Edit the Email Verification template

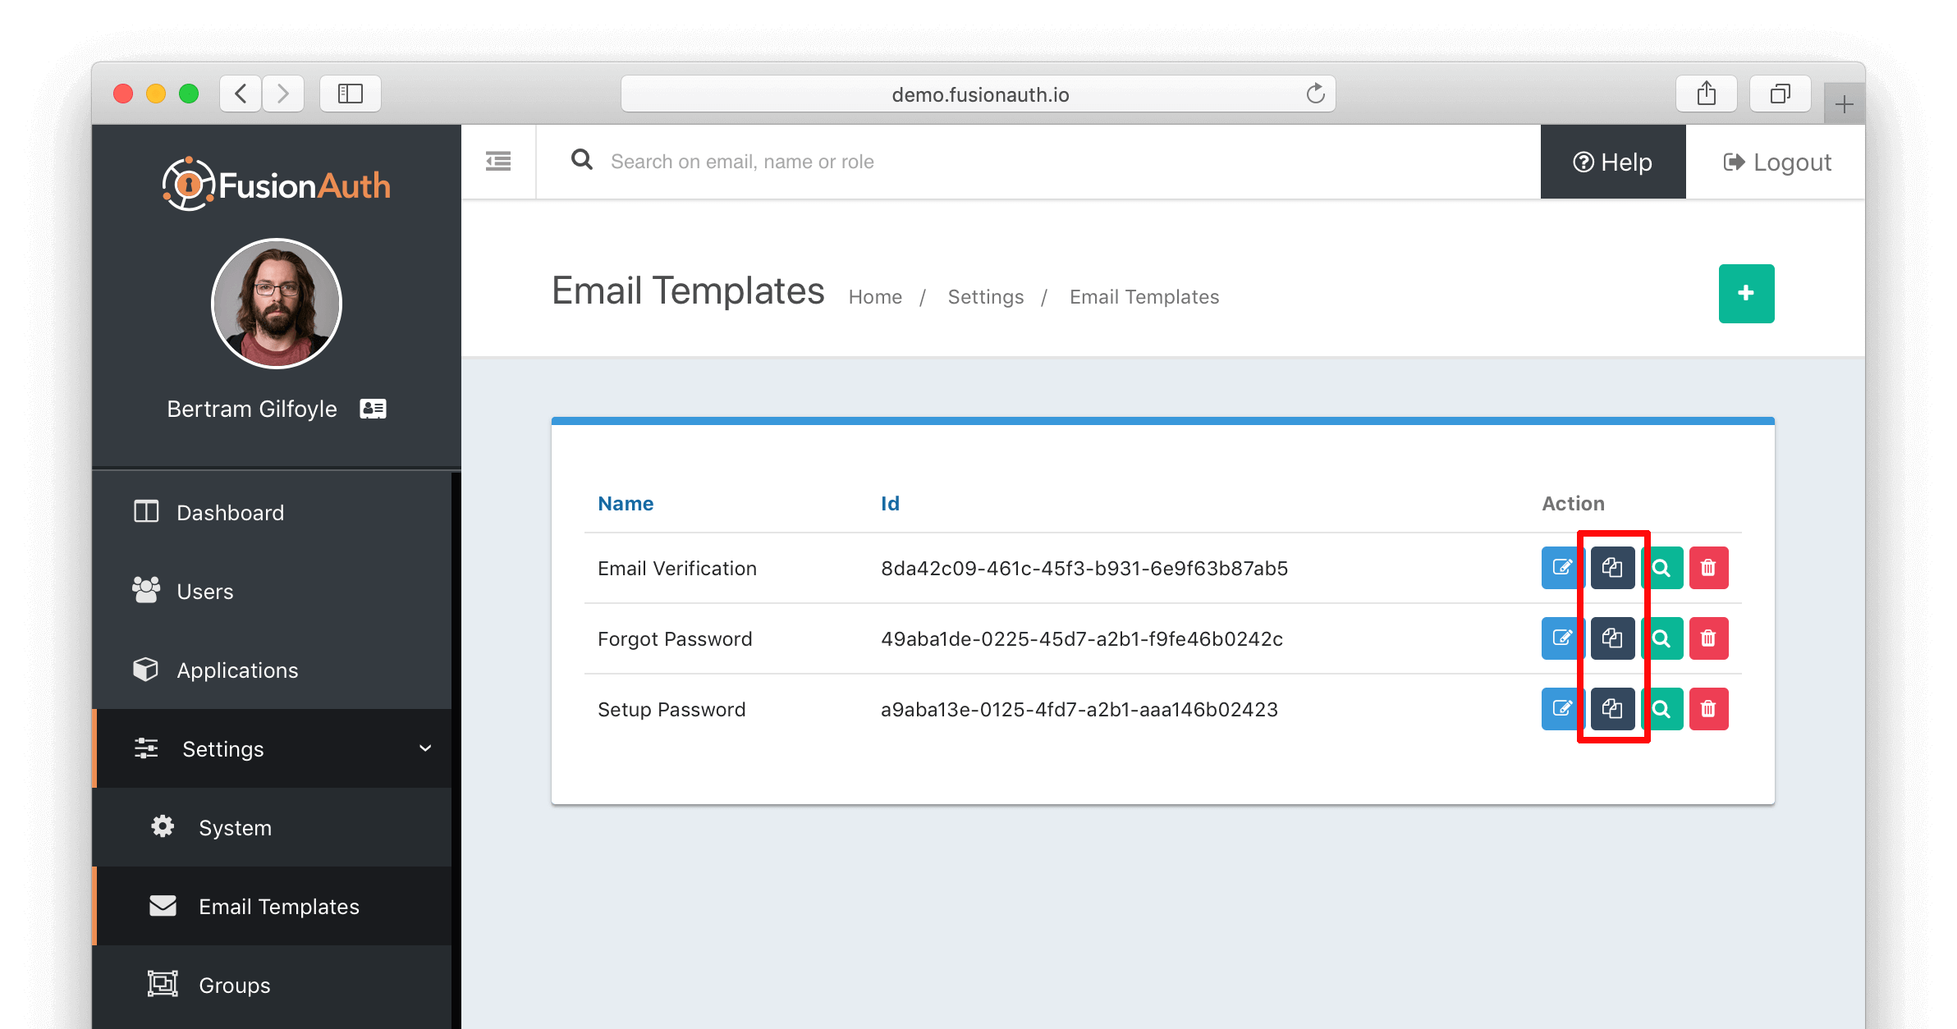1562,568
